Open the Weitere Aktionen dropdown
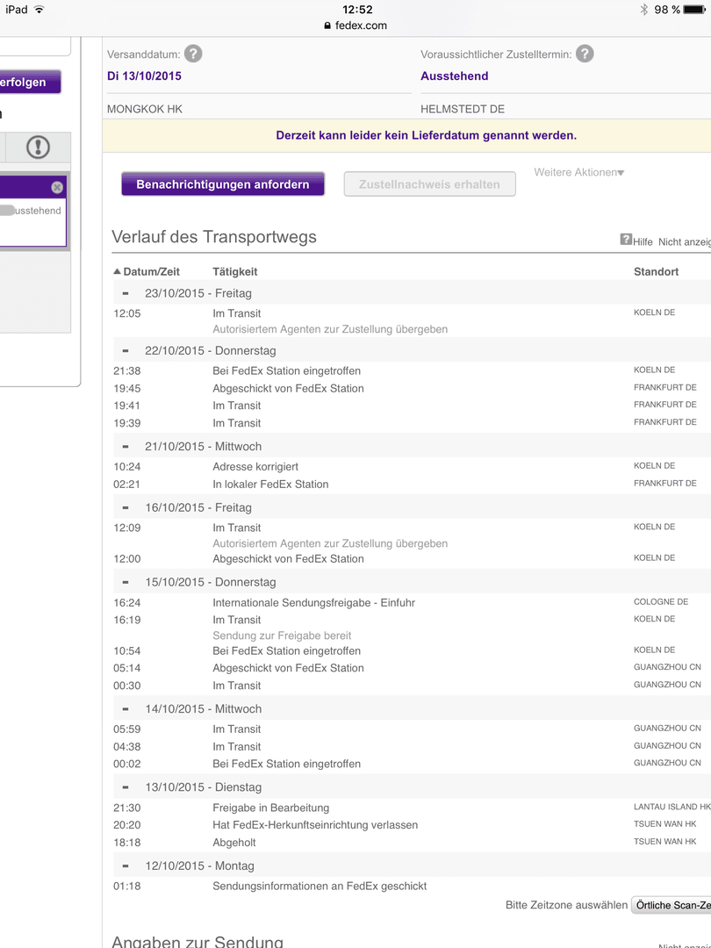 578,172
